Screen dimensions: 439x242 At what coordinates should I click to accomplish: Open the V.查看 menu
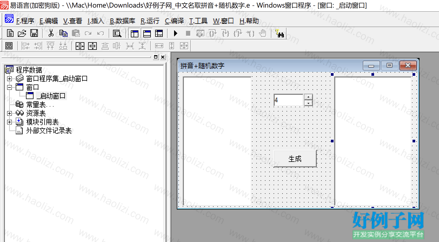72,21
